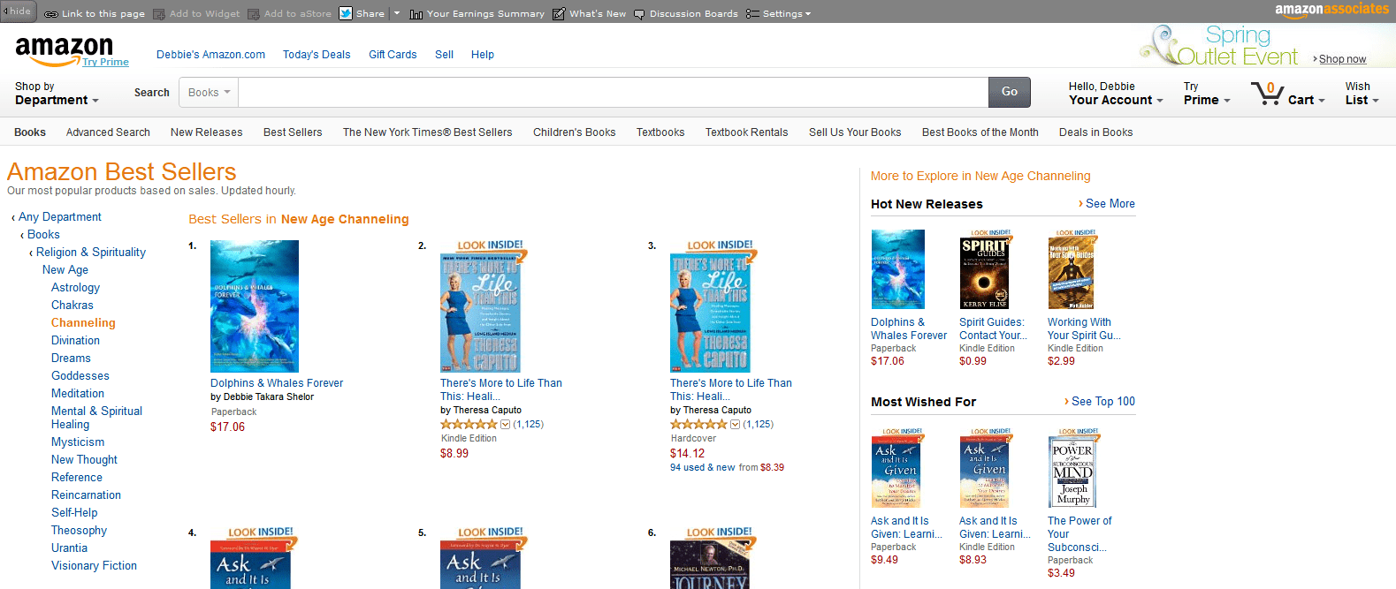Click the Go search button
The height and width of the screenshot is (589, 1396).
(1010, 92)
